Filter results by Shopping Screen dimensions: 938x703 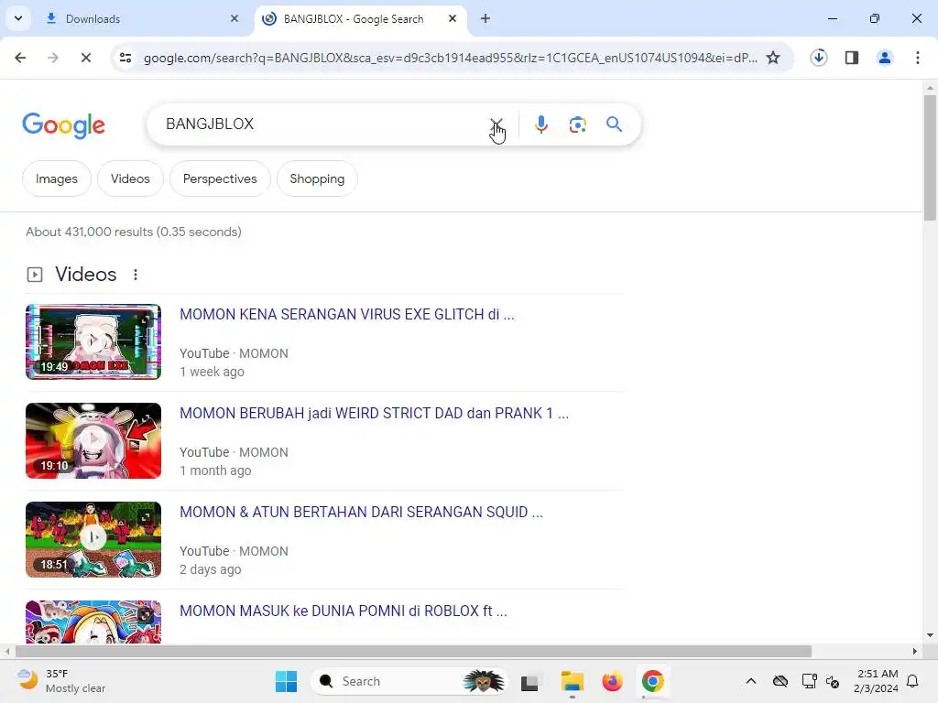click(317, 178)
